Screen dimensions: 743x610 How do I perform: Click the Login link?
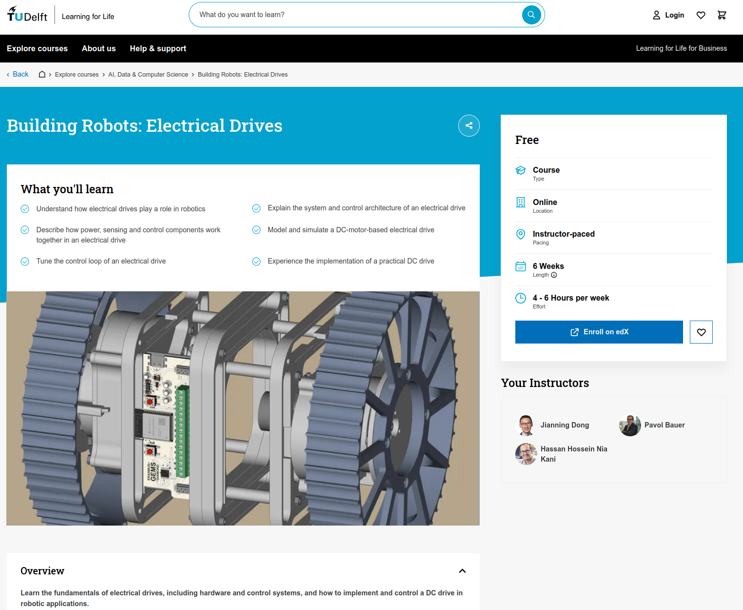click(x=668, y=15)
